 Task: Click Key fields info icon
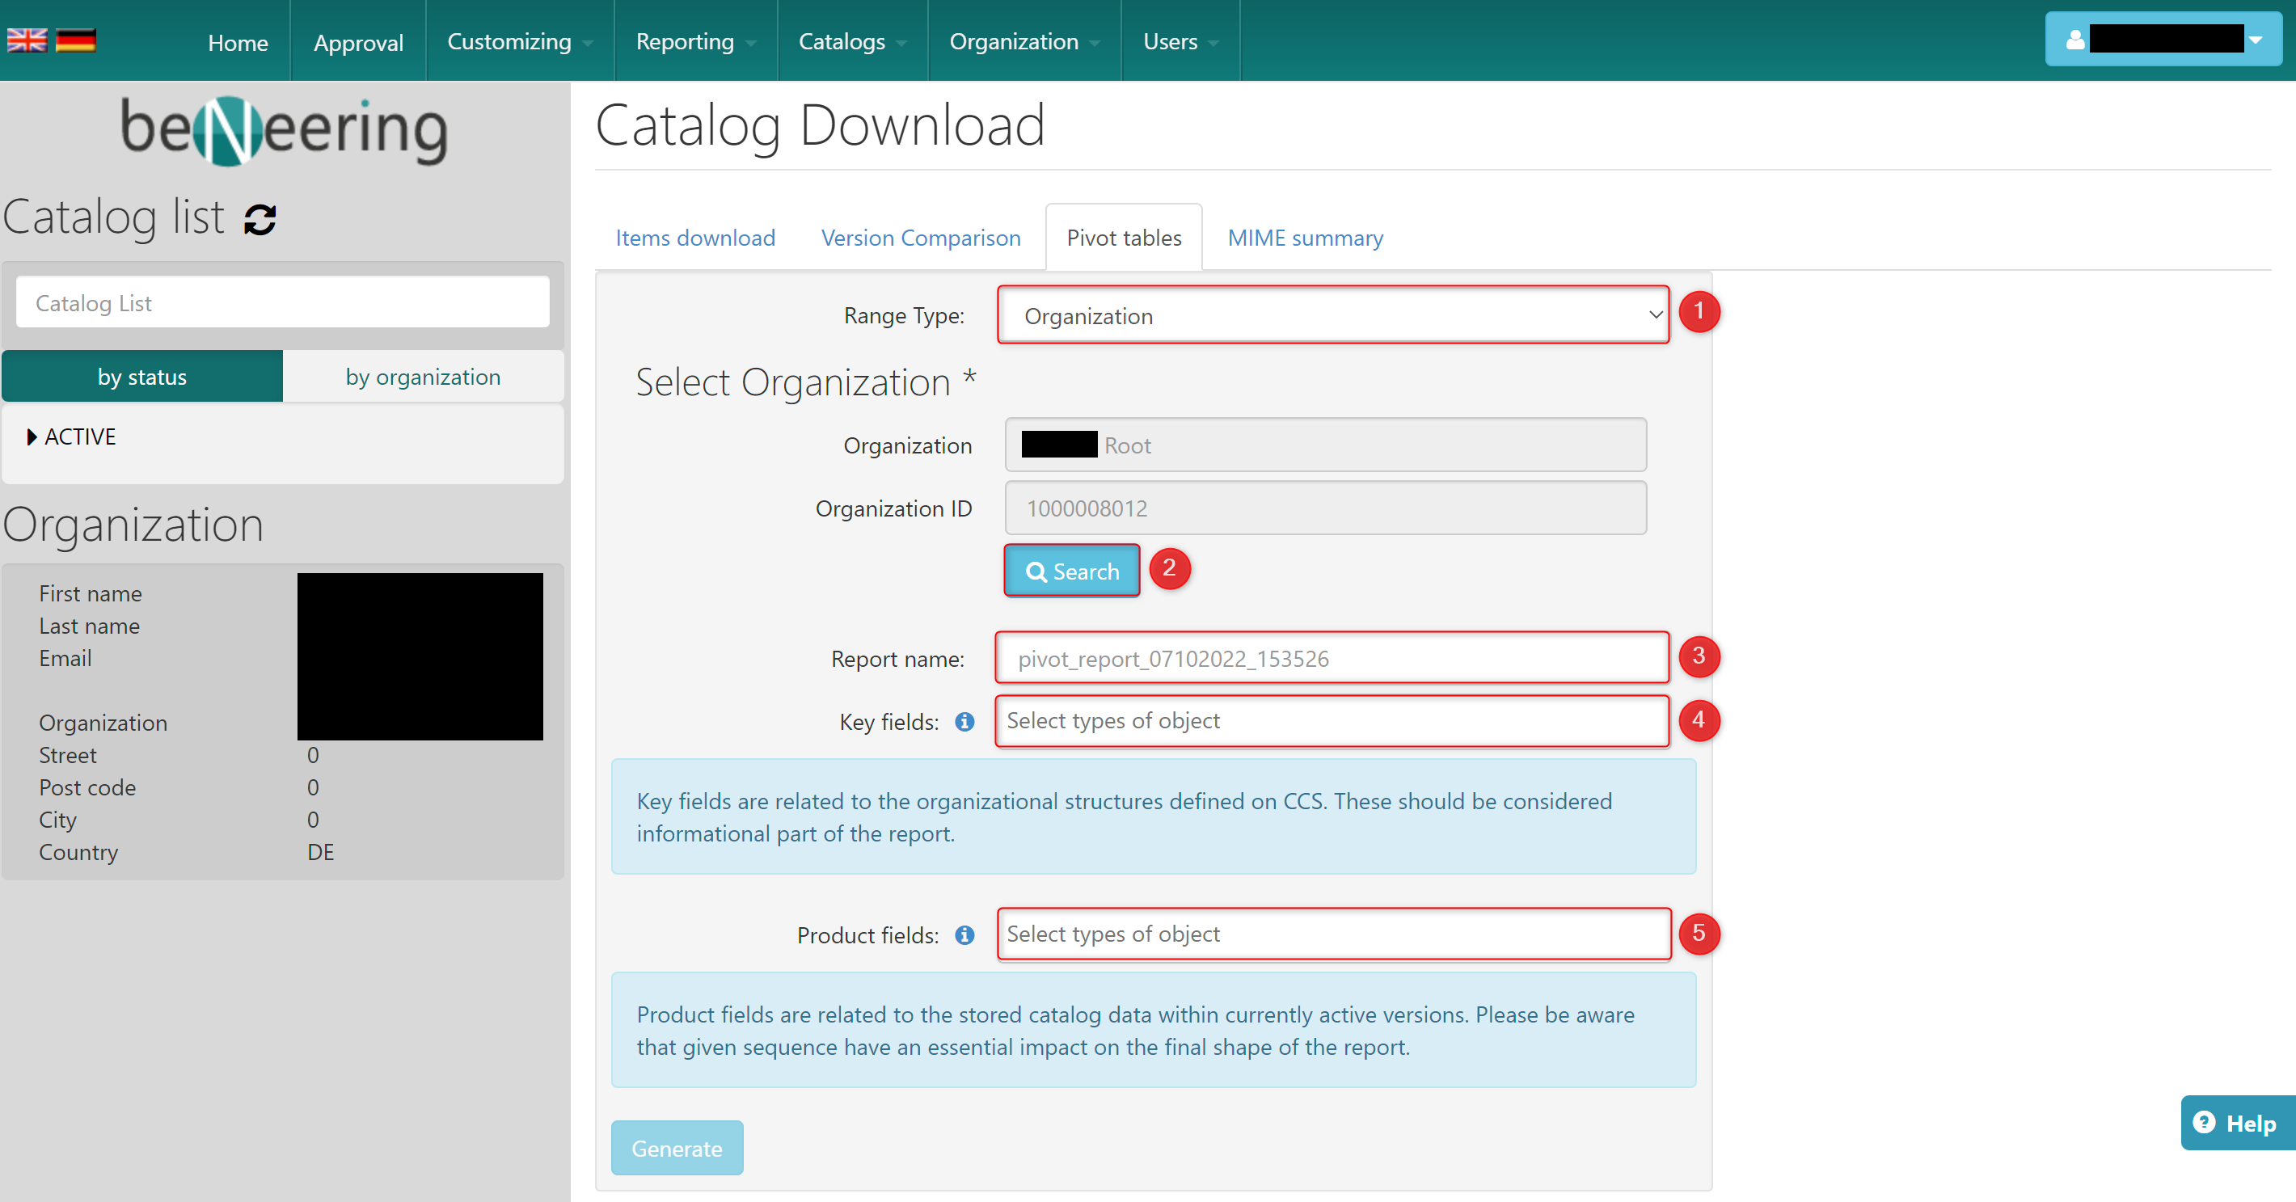(964, 722)
